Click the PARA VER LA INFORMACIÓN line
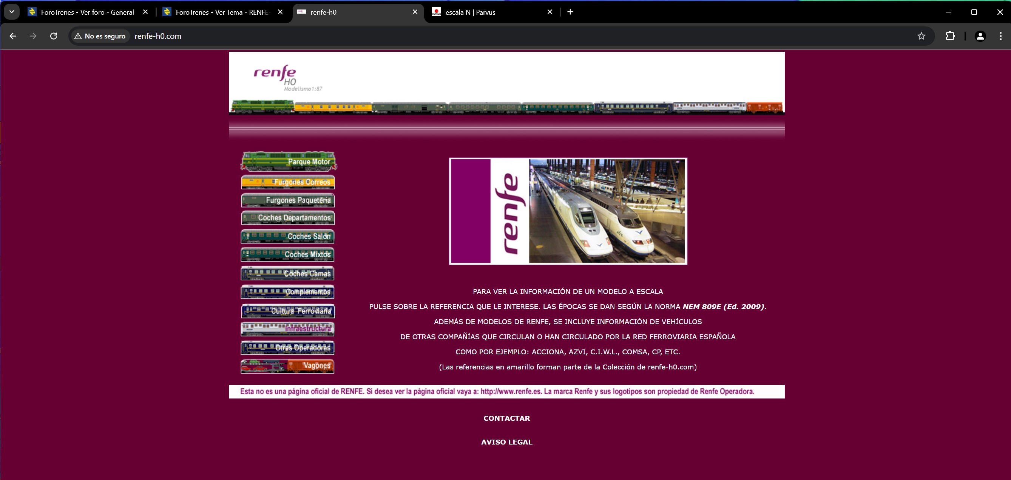The image size is (1011, 480). pyautogui.click(x=568, y=291)
